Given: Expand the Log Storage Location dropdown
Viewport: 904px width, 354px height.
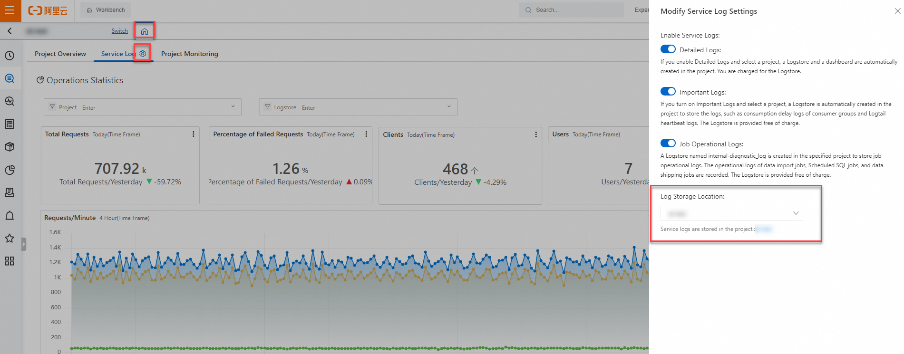Looking at the screenshot, I should [731, 213].
